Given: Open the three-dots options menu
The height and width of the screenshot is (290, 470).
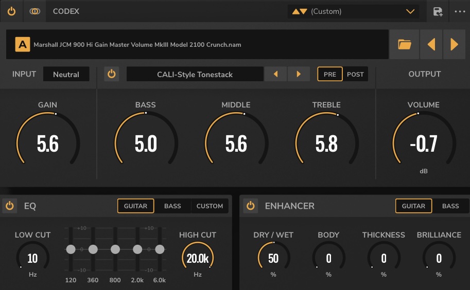Looking at the screenshot, I should [460, 11].
